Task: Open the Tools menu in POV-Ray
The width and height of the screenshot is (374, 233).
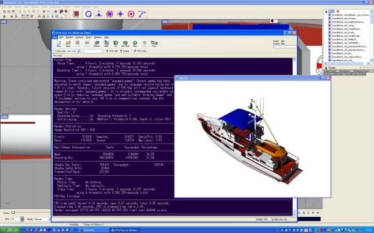Action: (89, 37)
